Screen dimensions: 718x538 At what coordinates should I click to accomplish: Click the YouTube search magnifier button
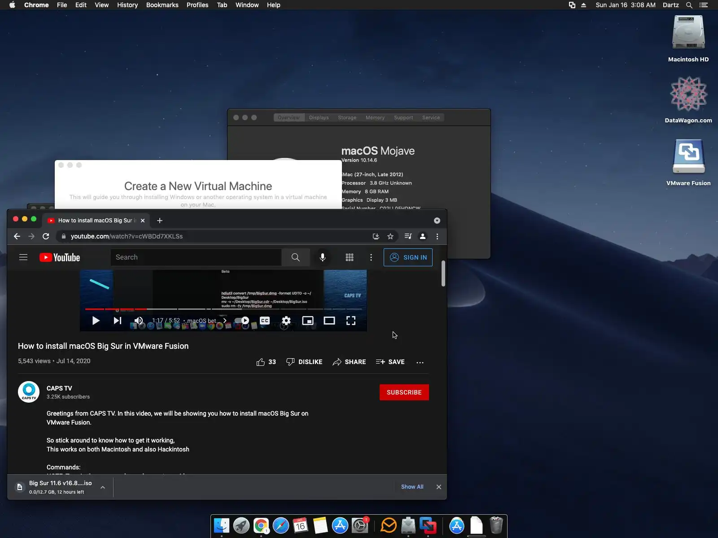295,257
